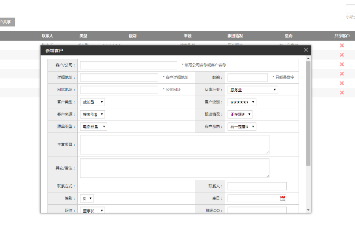The height and width of the screenshot is (245, 355).
Task: Click the dialog scrollbar up arrow
Action: point(308,58)
